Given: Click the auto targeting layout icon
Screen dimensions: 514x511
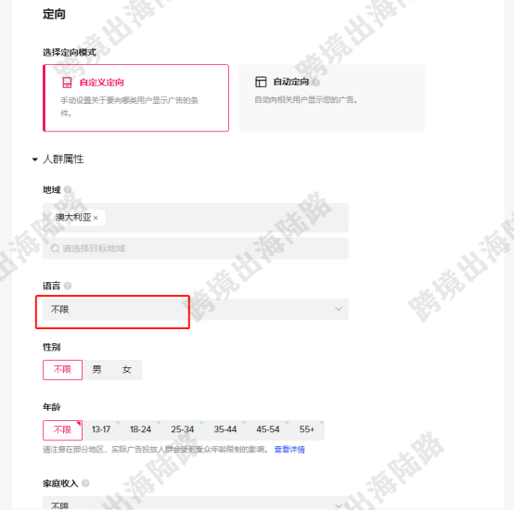Looking at the screenshot, I should click(261, 82).
